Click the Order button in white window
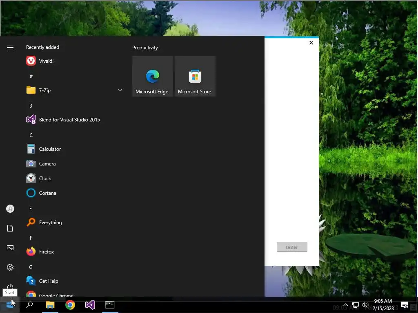Viewport: 418px width, 313px height. (292, 247)
